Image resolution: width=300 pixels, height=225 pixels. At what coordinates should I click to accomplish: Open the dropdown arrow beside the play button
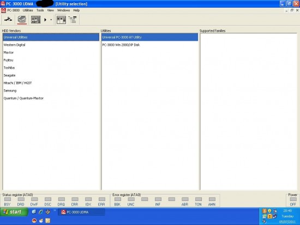(51, 20)
